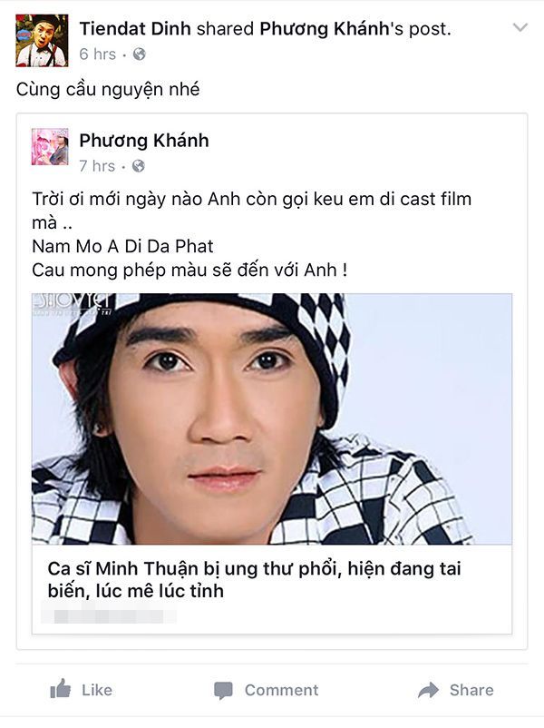Open the Ca sĩ Minh Thuận article headline
Screen dimensions: 544x728
click(x=254, y=579)
